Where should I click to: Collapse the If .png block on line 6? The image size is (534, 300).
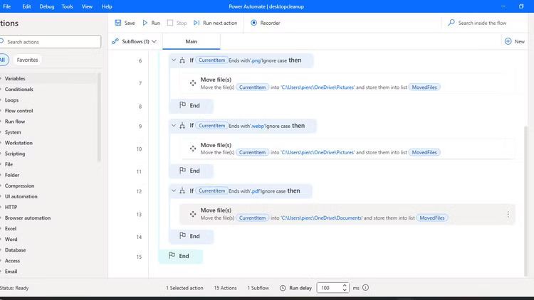coord(174,60)
